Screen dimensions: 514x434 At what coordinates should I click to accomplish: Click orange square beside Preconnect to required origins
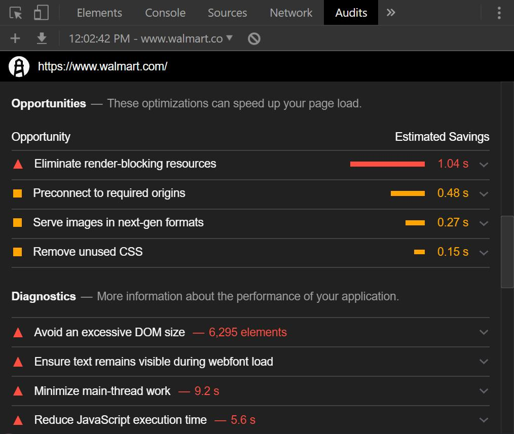17,193
